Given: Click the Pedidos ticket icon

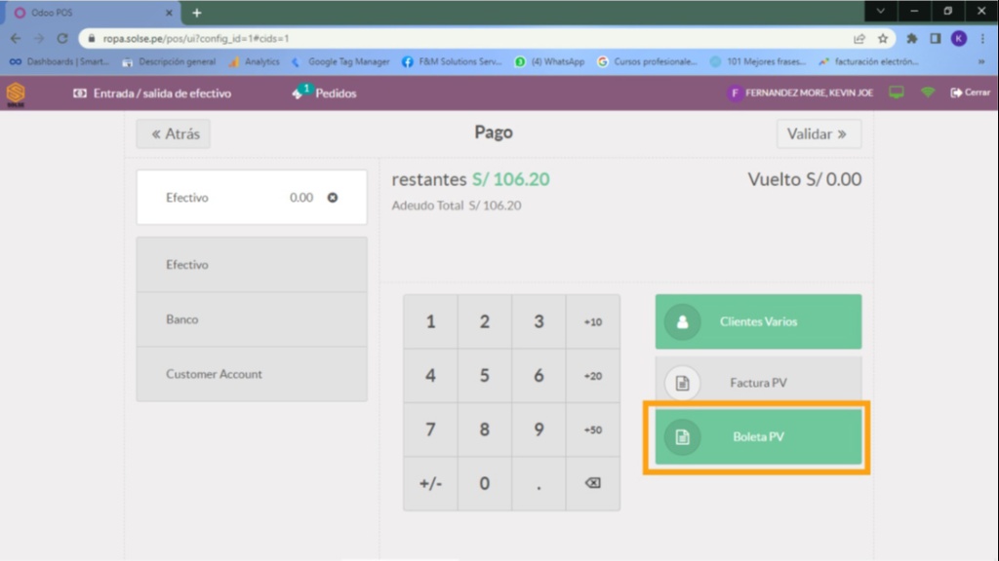Looking at the screenshot, I should coord(300,93).
